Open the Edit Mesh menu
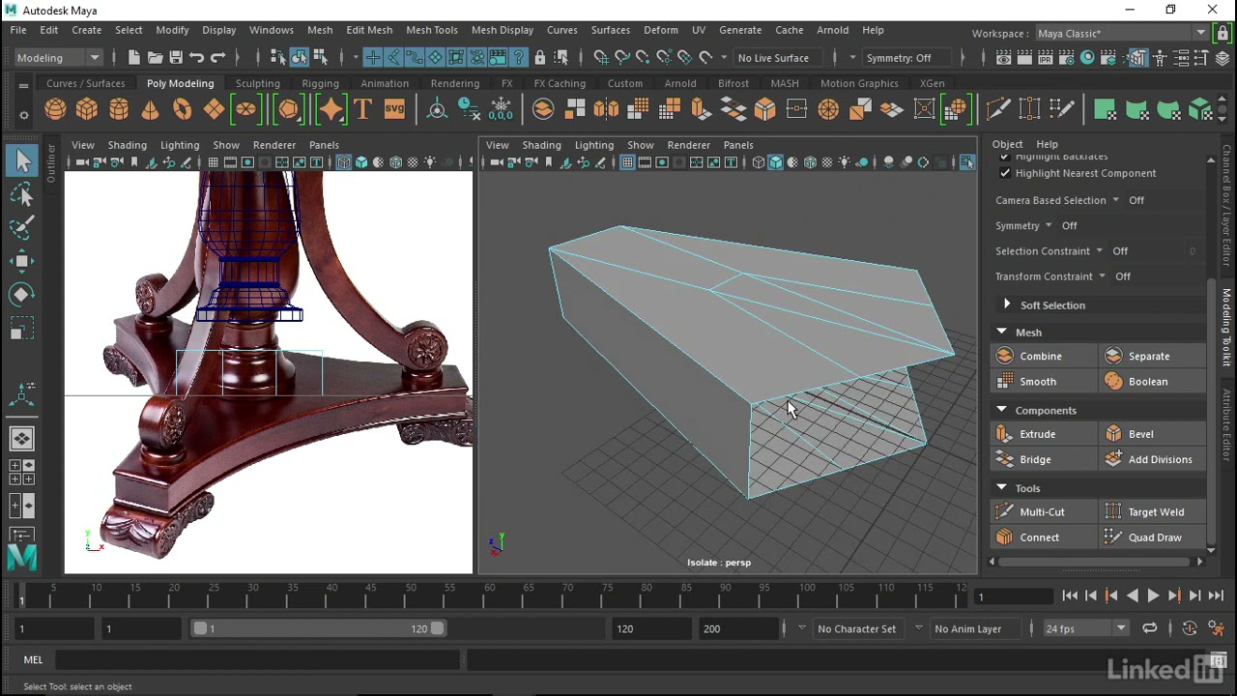This screenshot has width=1237, height=696. [x=369, y=30]
